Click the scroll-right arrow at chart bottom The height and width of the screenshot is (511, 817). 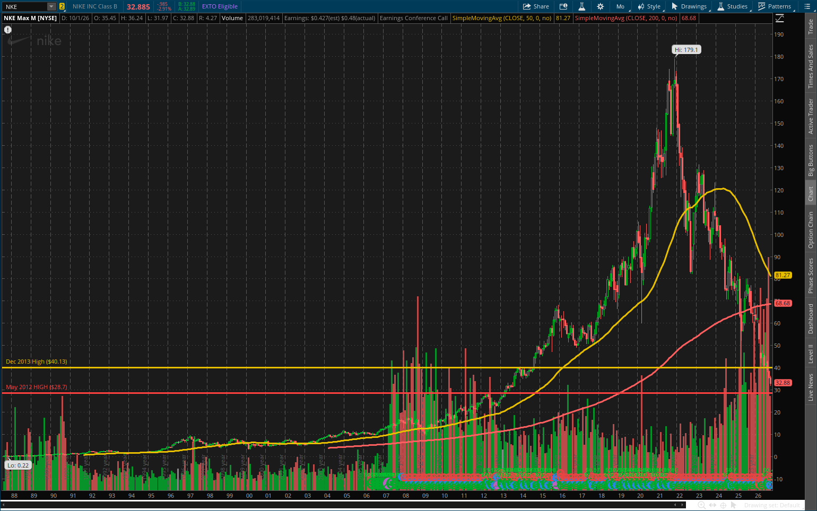(x=683, y=505)
